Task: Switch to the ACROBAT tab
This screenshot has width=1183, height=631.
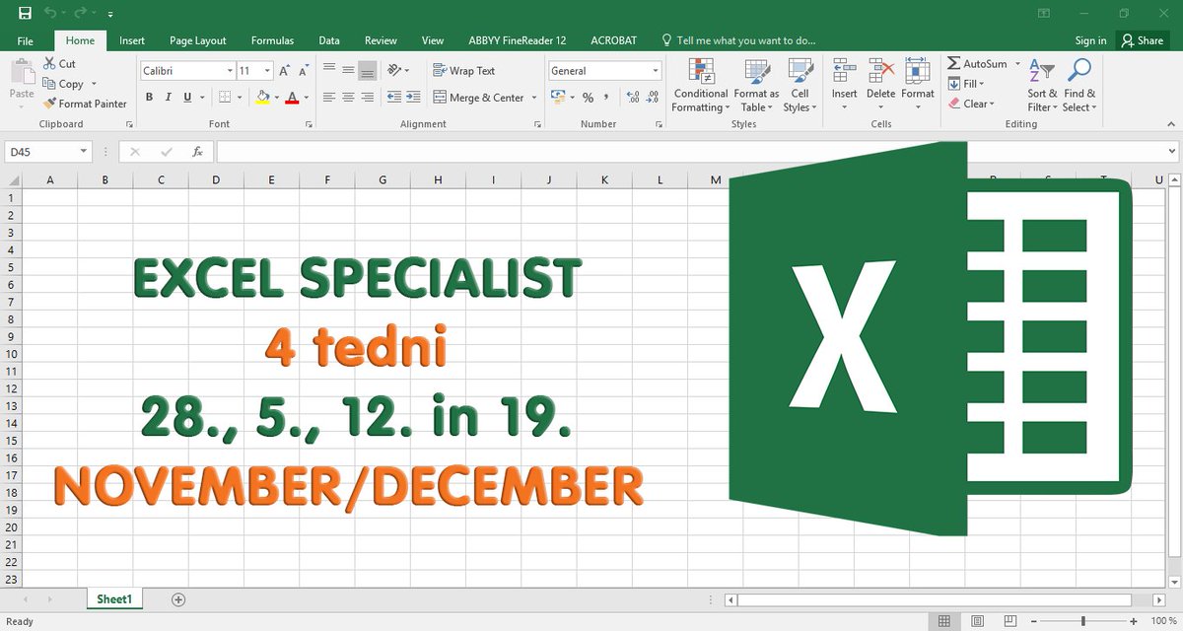Action: tap(613, 40)
